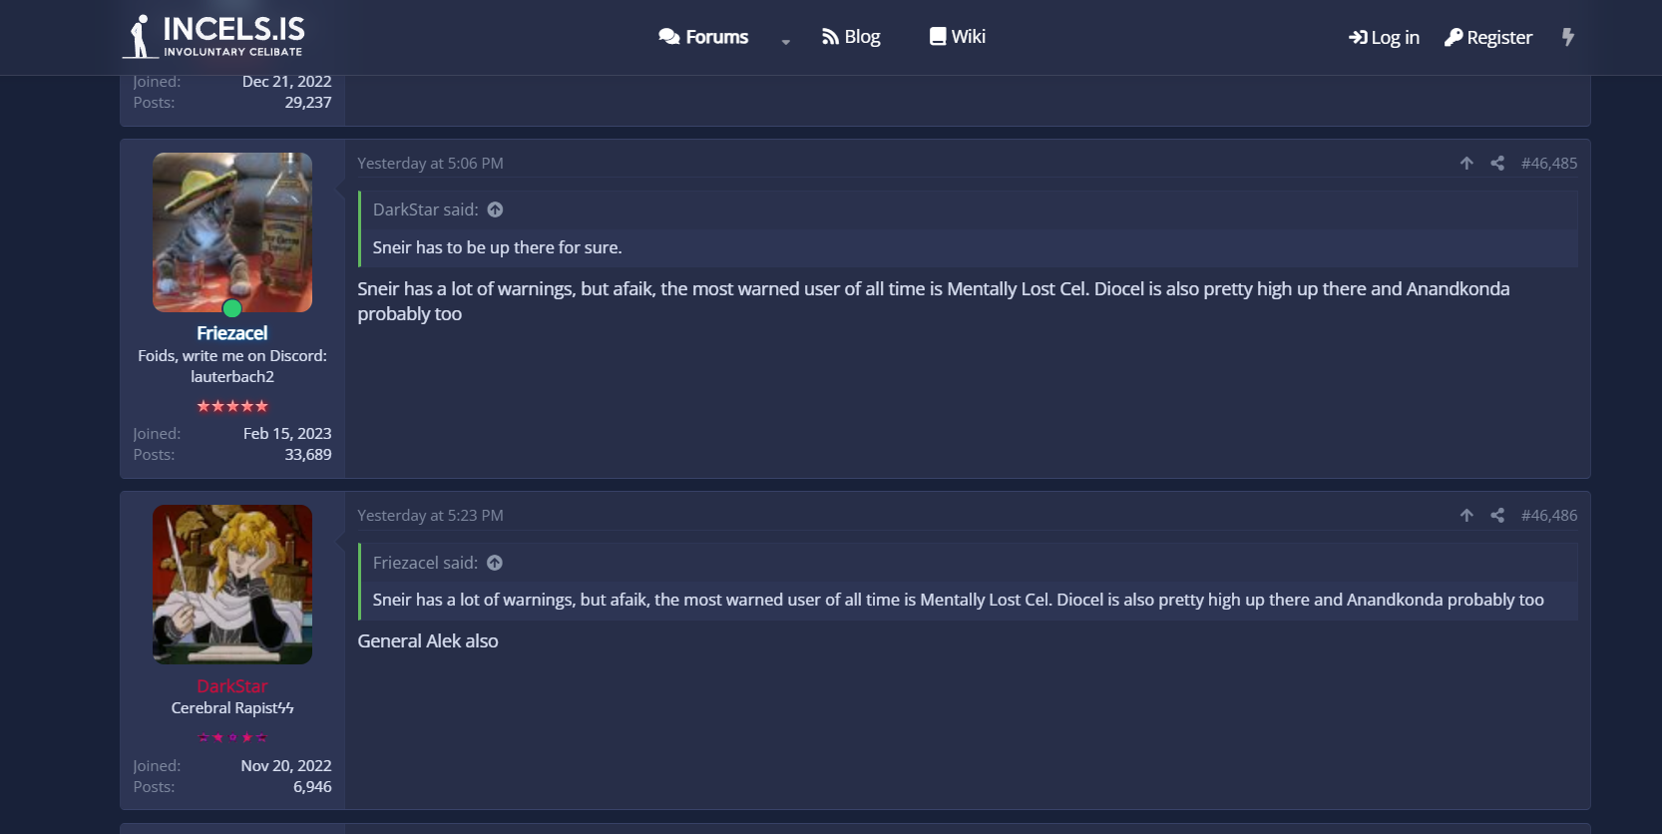
Task: Click the blonde anime character avatar
Action: coord(232,585)
